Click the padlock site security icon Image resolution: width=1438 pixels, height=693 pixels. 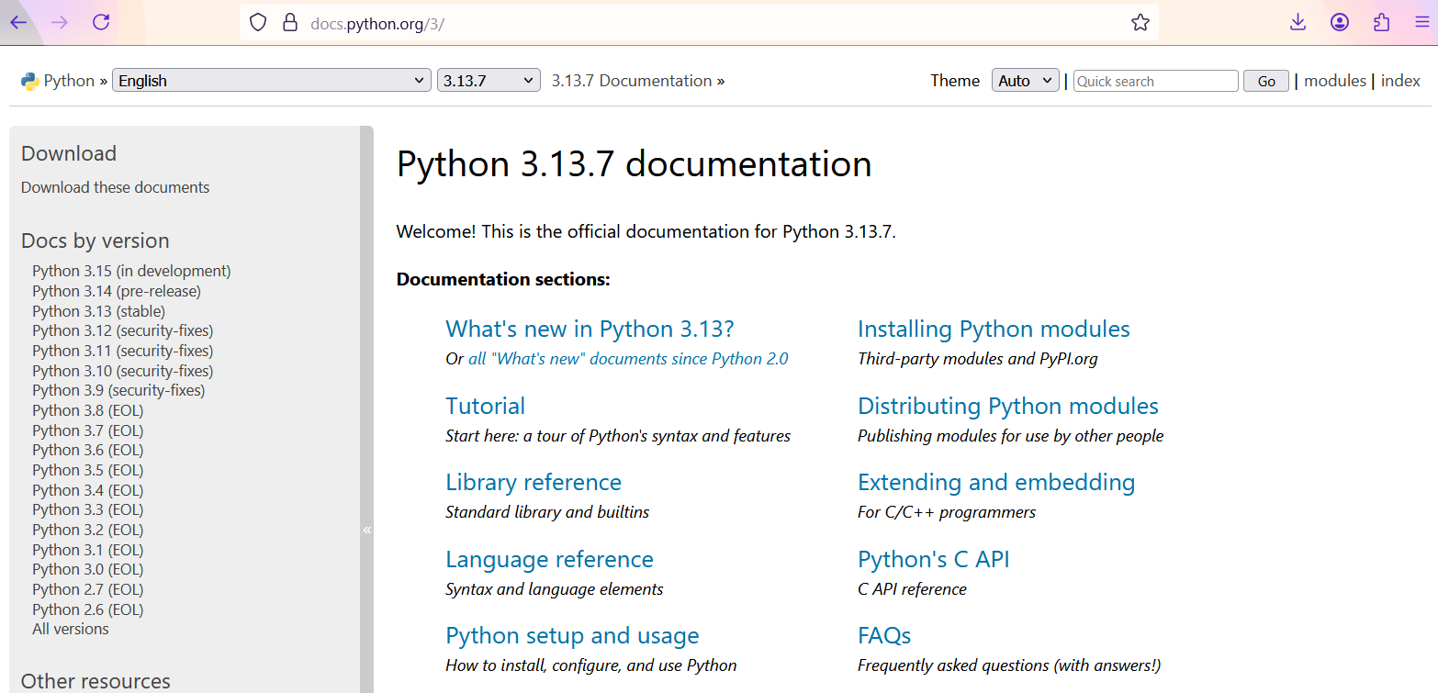(x=290, y=23)
